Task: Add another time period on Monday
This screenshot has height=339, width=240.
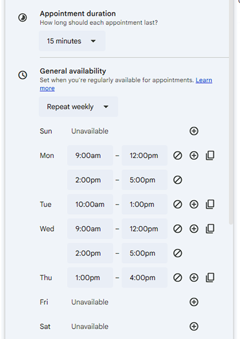Action: [x=194, y=155]
